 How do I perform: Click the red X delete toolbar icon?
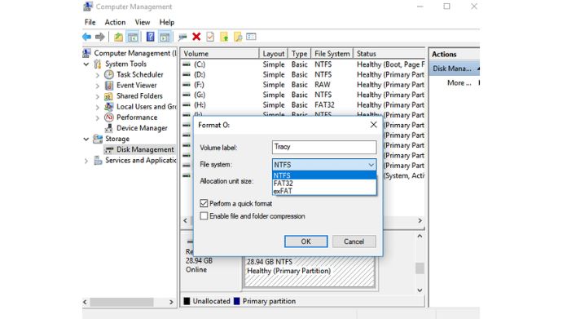coord(196,37)
